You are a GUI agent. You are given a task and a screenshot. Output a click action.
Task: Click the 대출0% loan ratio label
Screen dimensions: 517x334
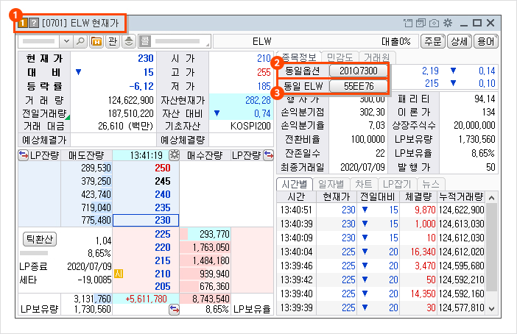pyautogui.click(x=395, y=41)
